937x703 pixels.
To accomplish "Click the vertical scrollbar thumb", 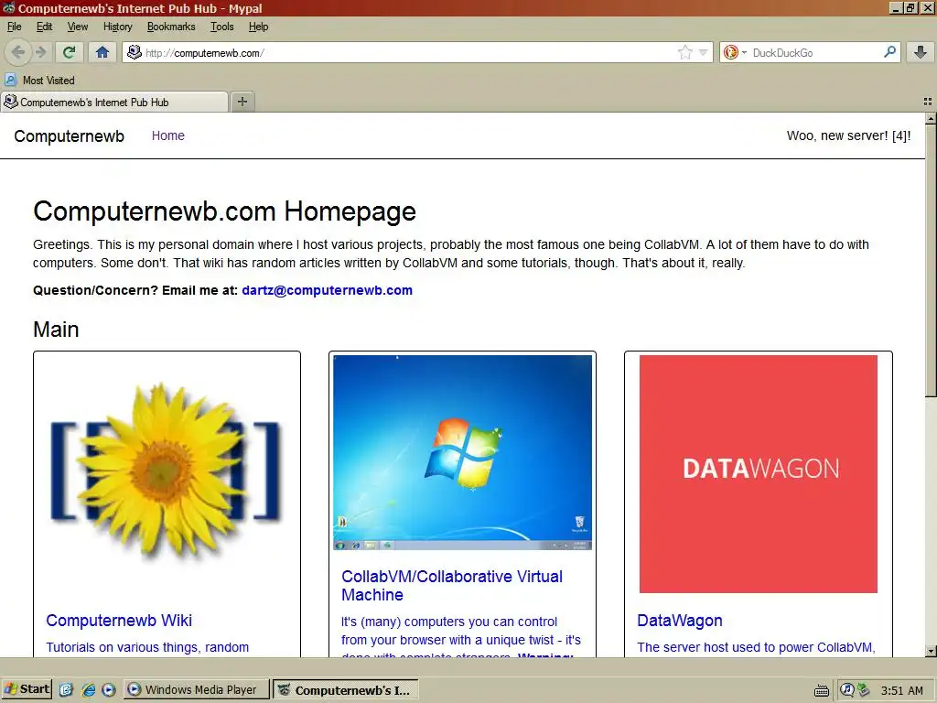I will click(x=931, y=260).
